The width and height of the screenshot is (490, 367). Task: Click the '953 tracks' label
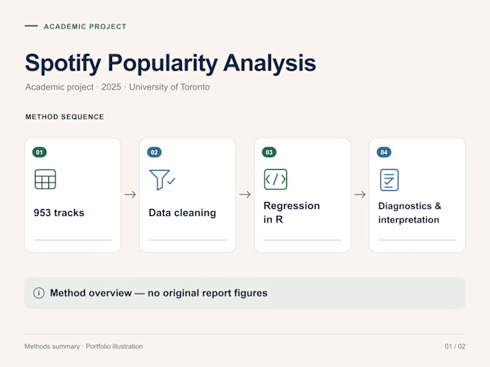point(59,213)
